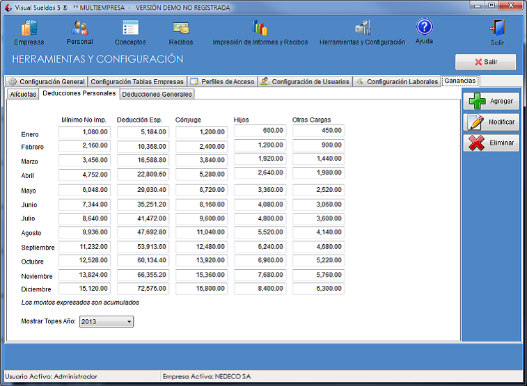The width and height of the screenshot is (527, 386).
Task: Click 'Empresa Activa: NEDECO SA' status text
Action: pyautogui.click(x=207, y=376)
